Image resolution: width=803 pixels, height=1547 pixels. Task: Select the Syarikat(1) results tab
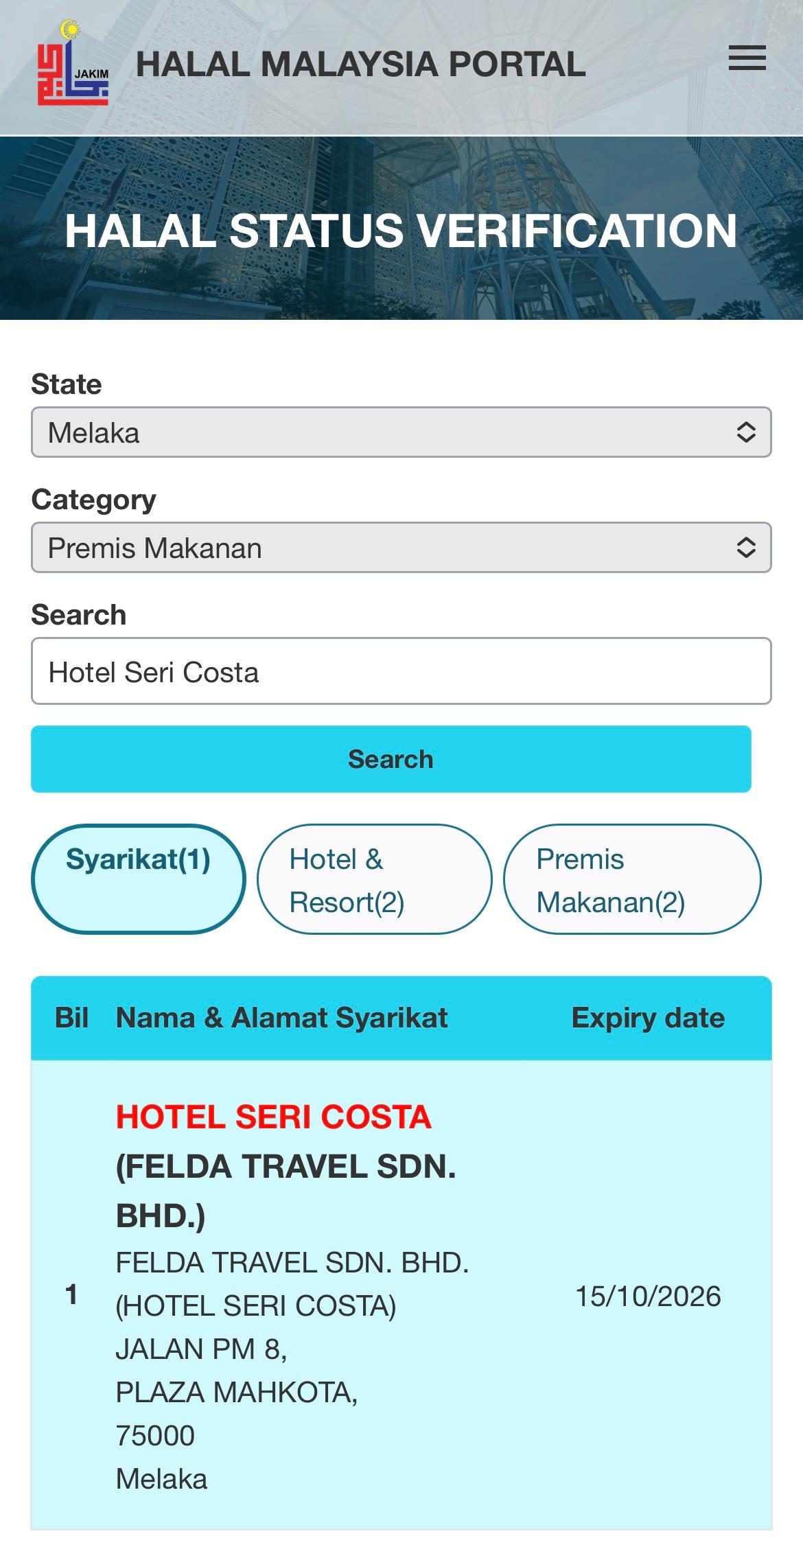[139, 879]
